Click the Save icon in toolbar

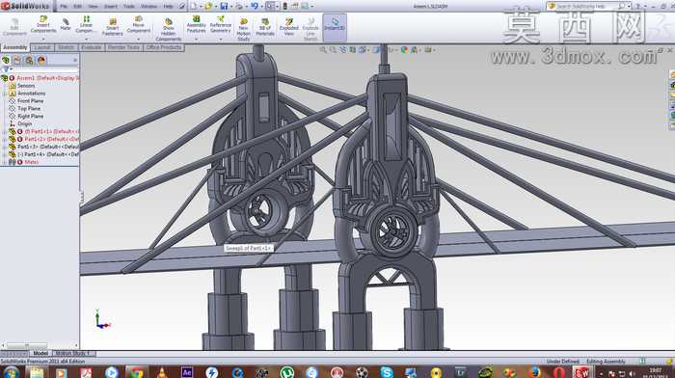pos(224,6)
